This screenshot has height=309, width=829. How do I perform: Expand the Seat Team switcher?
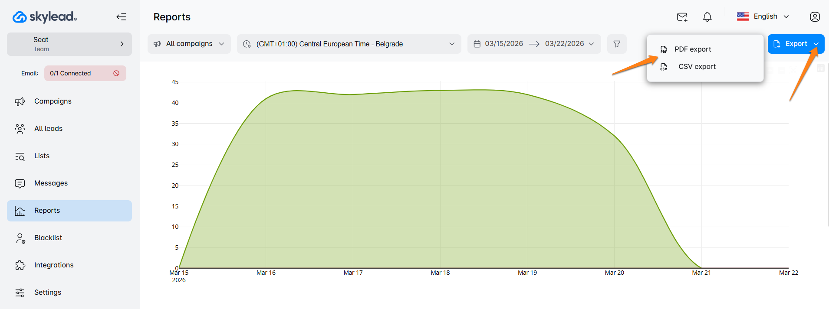click(69, 44)
